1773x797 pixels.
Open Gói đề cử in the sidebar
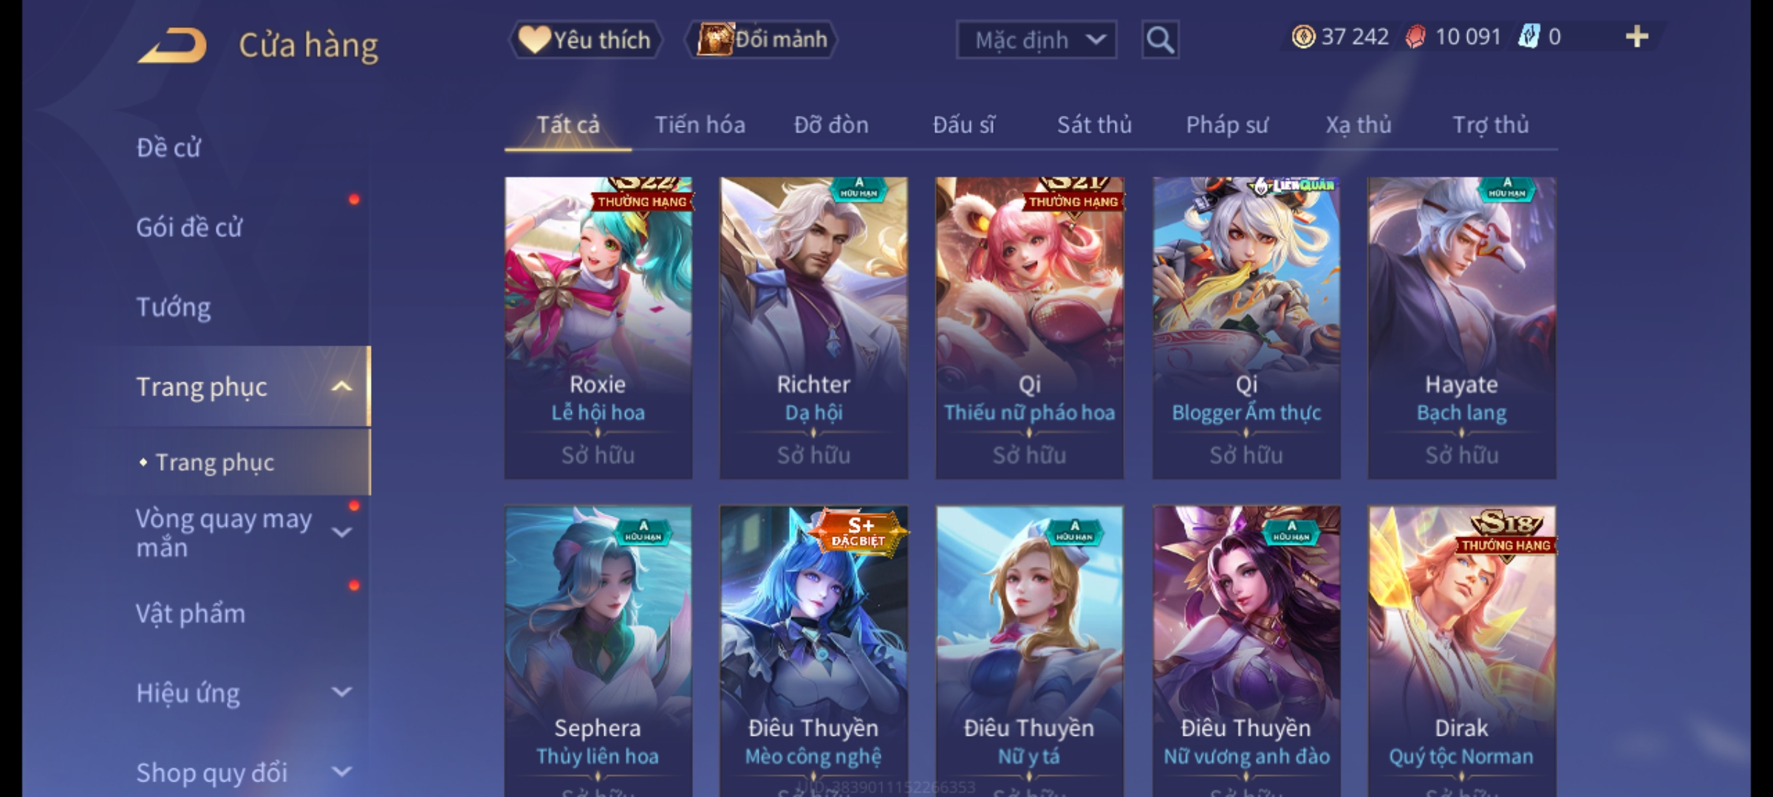click(x=189, y=227)
